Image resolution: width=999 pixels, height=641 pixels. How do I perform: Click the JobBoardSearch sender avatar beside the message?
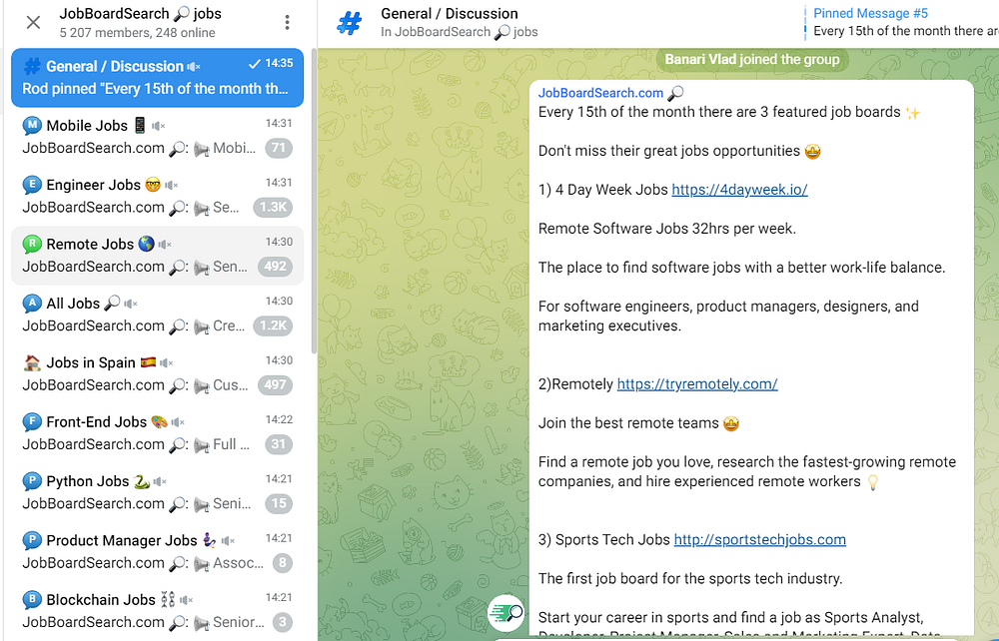(x=505, y=613)
